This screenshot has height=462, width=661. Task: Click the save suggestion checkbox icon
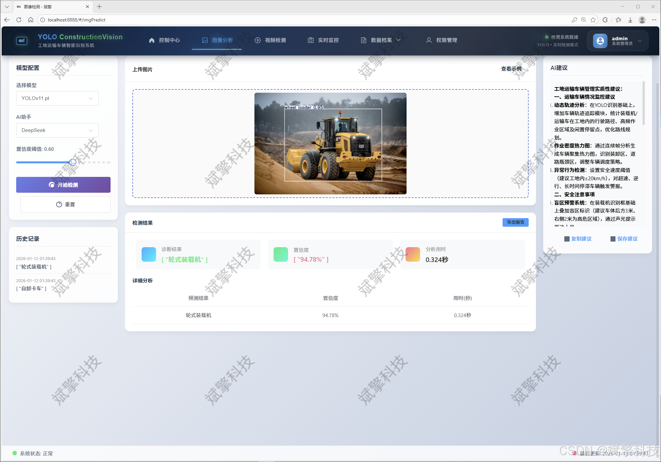[613, 239]
